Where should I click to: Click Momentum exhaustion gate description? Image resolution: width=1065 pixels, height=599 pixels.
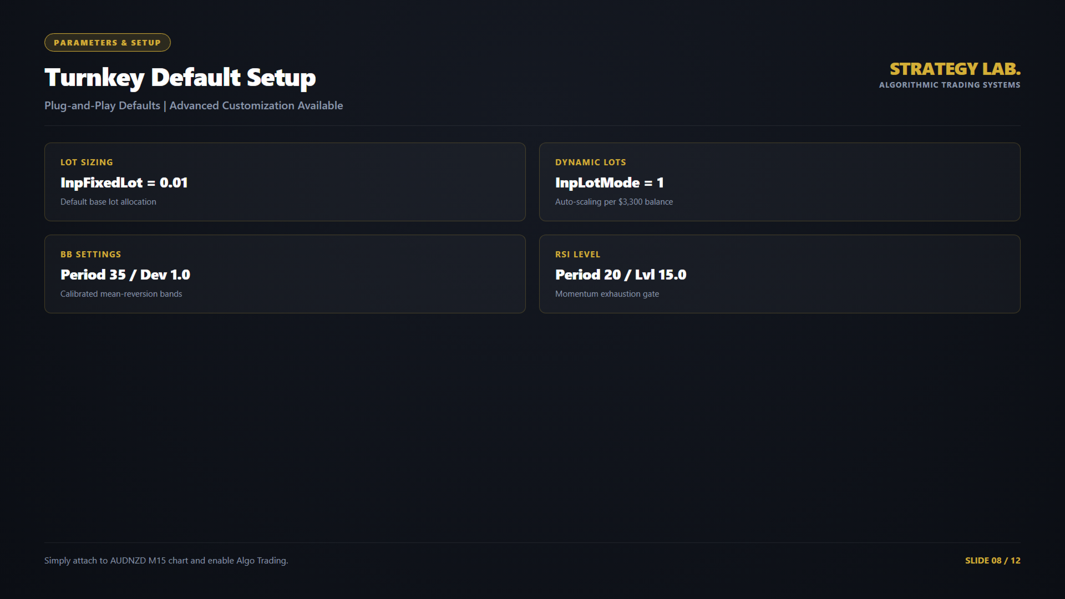point(607,294)
